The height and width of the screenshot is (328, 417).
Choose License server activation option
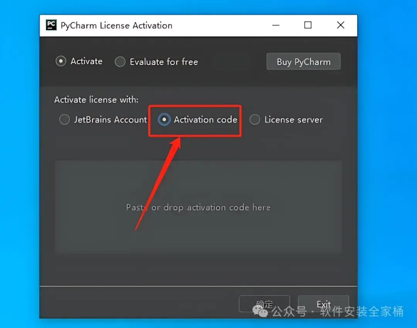click(255, 119)
